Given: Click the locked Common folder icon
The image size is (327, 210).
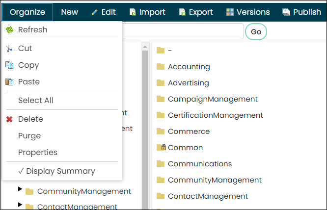Looking at the screenshot, I should point(161,147).
